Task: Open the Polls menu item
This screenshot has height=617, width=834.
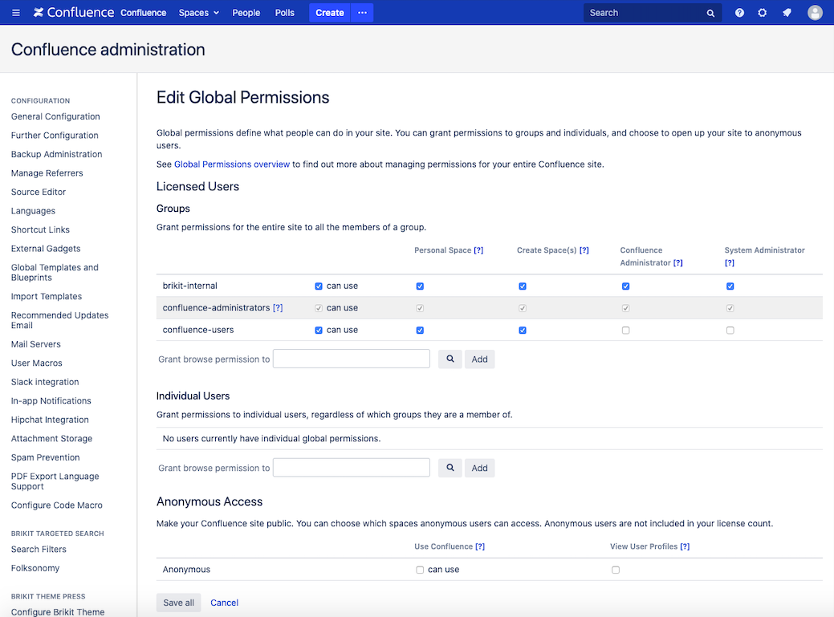Action: coord(285,13)
